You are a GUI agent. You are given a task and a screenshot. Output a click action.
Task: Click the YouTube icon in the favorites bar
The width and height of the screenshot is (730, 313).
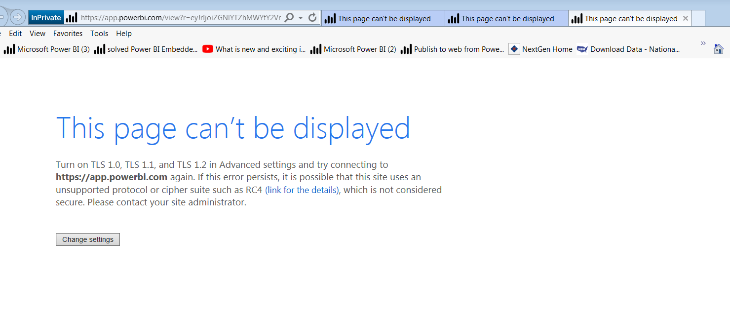pyautogui.click(x=208, y=49)
